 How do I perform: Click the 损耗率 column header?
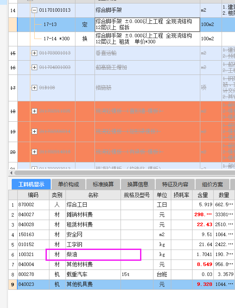[182, 195]
